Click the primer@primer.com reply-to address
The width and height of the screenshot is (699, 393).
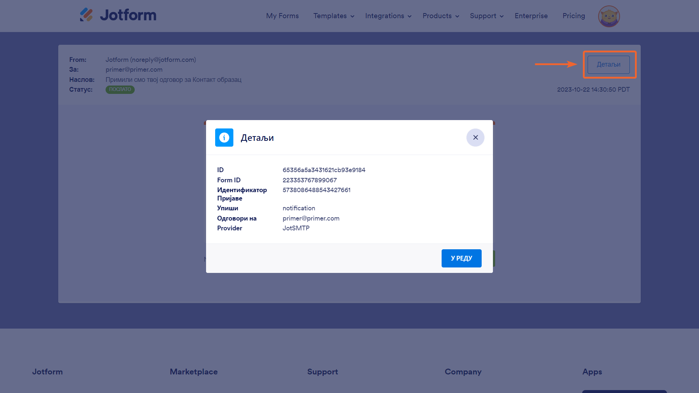click(311, 218)
